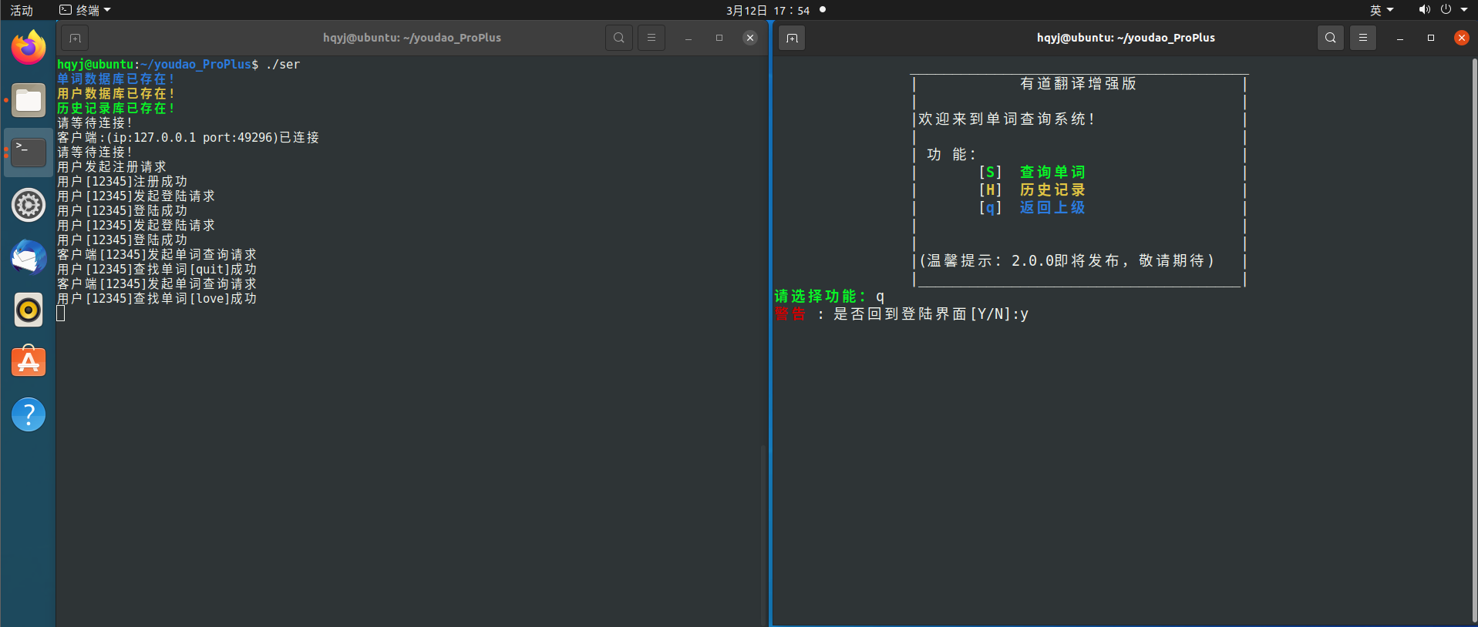Viewport: 1478px width, 627px height.
Task: Close the left terminal window
Action: [750, 38]
